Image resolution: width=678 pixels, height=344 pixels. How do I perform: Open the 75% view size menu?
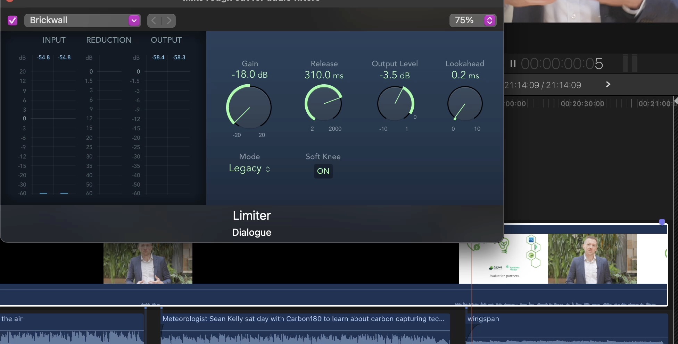(472, 20)
